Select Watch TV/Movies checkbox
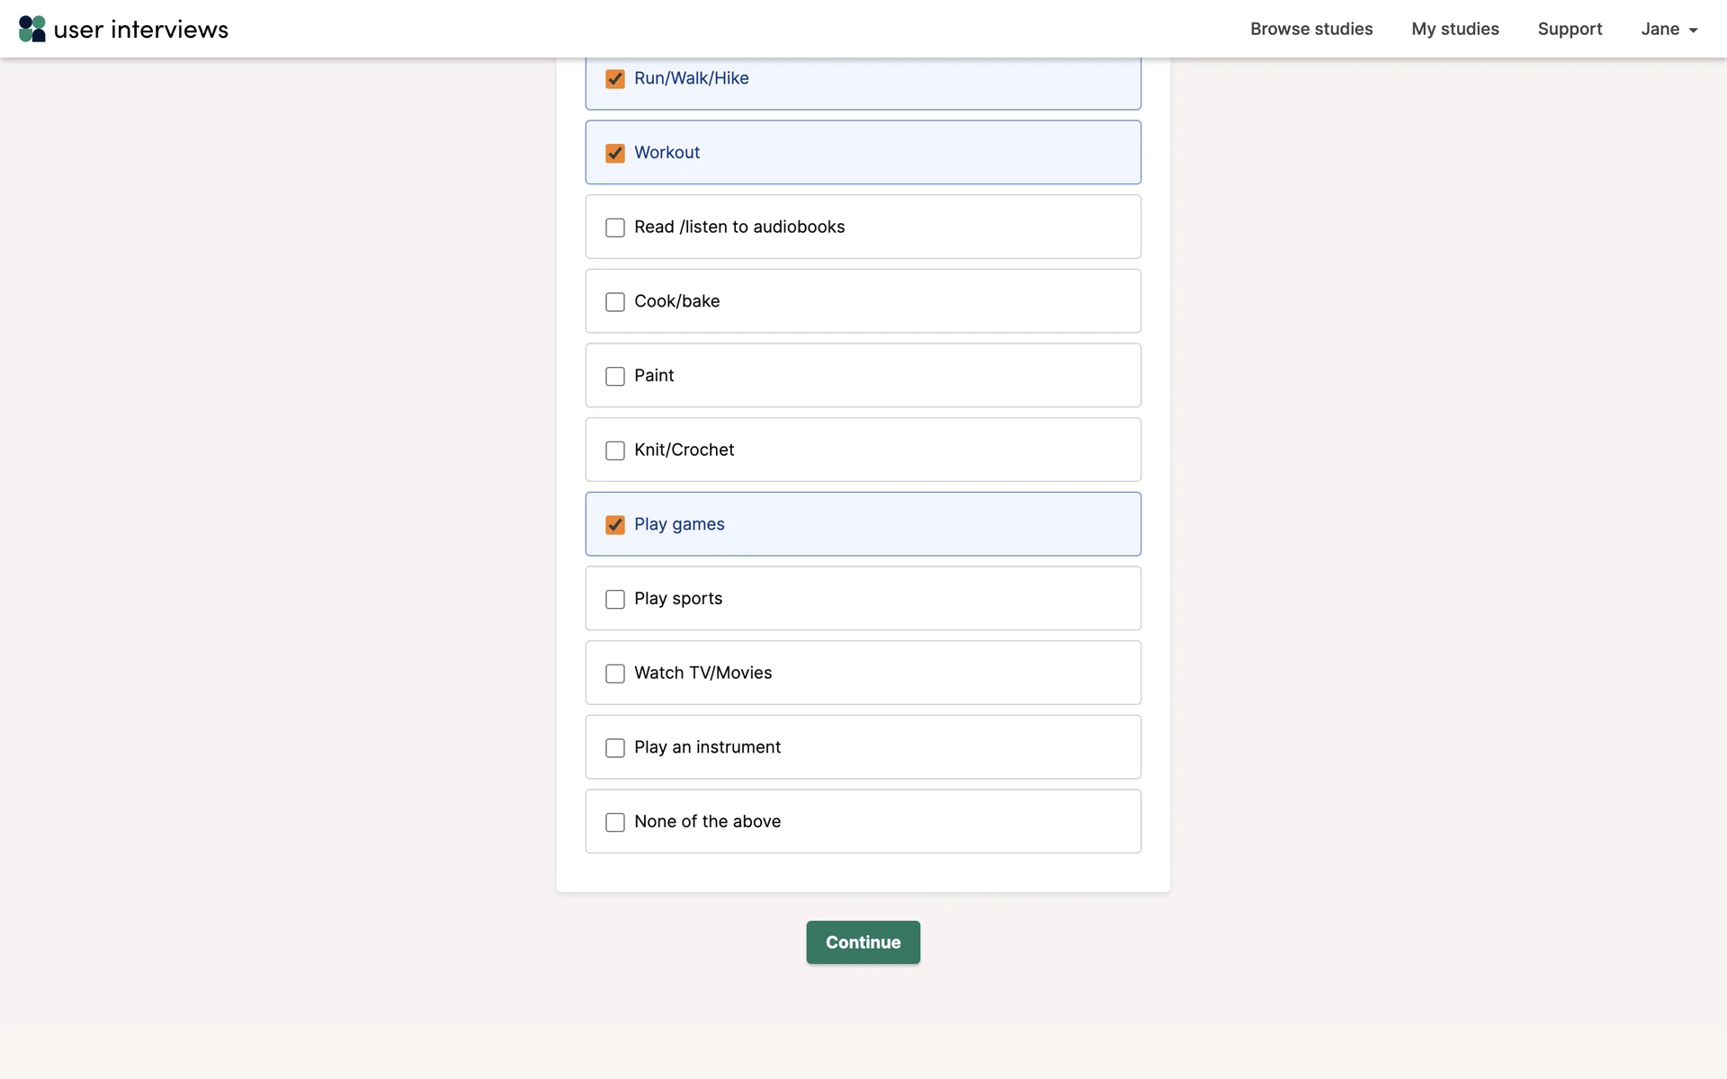This screenshot has width=1727, height=1079. coord(615,673)
